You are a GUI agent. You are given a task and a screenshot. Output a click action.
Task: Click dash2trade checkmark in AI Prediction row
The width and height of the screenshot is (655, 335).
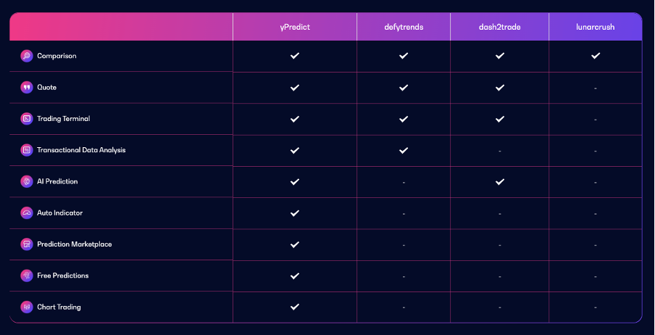pos(499,181)
